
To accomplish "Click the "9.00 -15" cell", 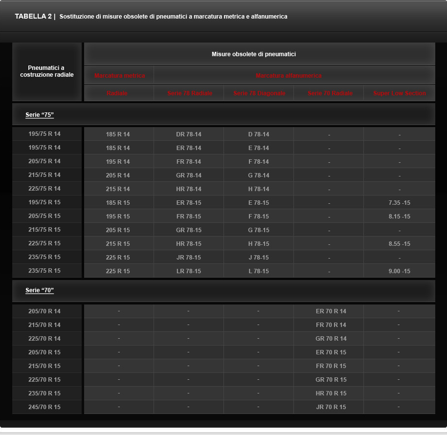I will point(400,271).
